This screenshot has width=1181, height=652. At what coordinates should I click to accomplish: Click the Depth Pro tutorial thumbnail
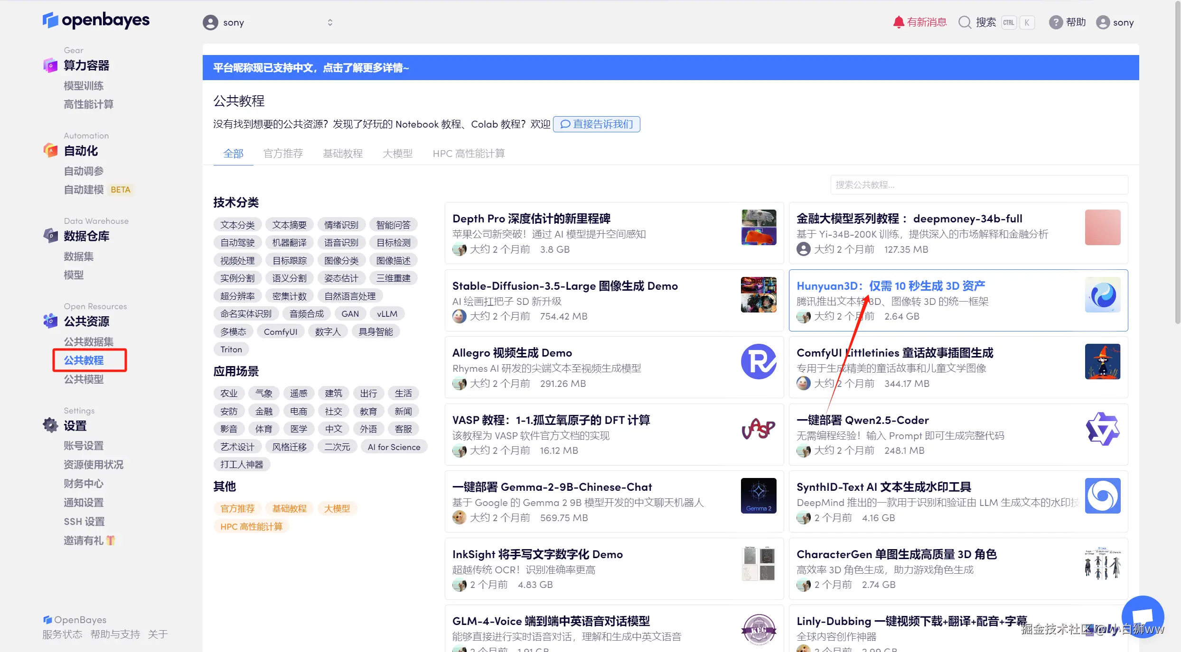point(759,227)
